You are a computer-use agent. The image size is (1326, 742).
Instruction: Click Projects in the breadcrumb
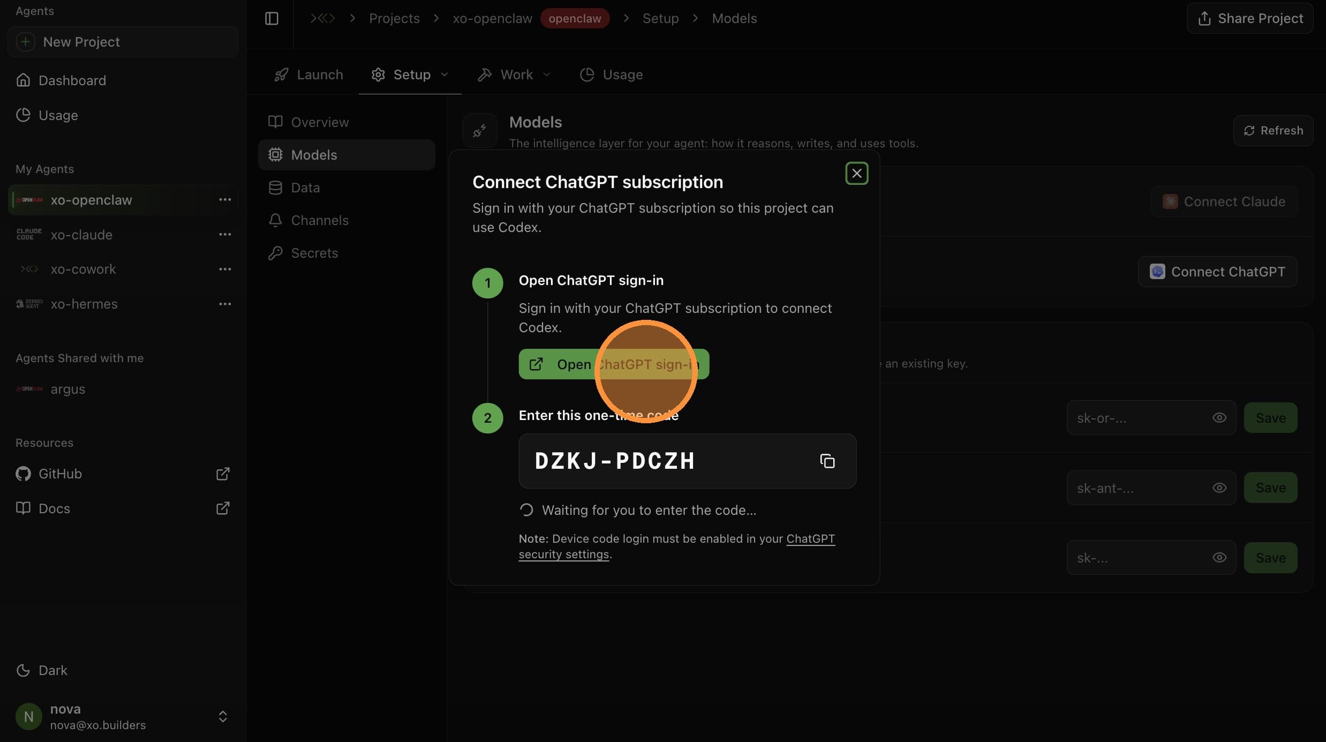pos(394,18)
